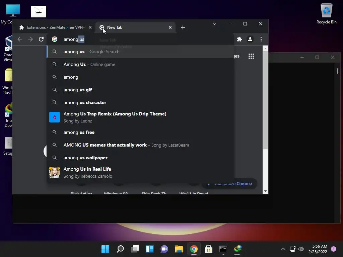
Task: Reload the current Chrome page
Action: (x=41, y=39)
